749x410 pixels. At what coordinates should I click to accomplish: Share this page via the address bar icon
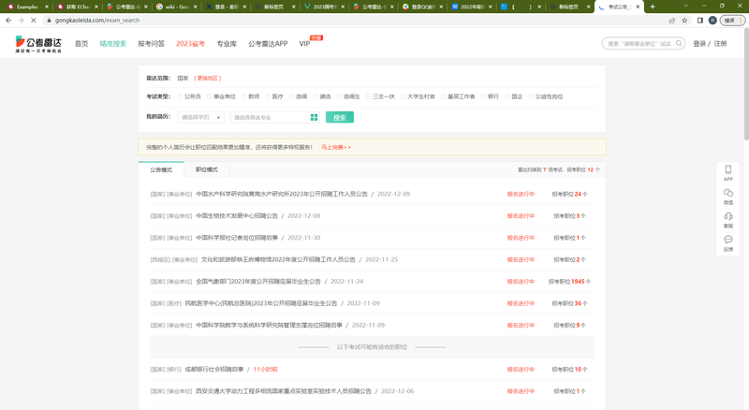pos(672,21)
